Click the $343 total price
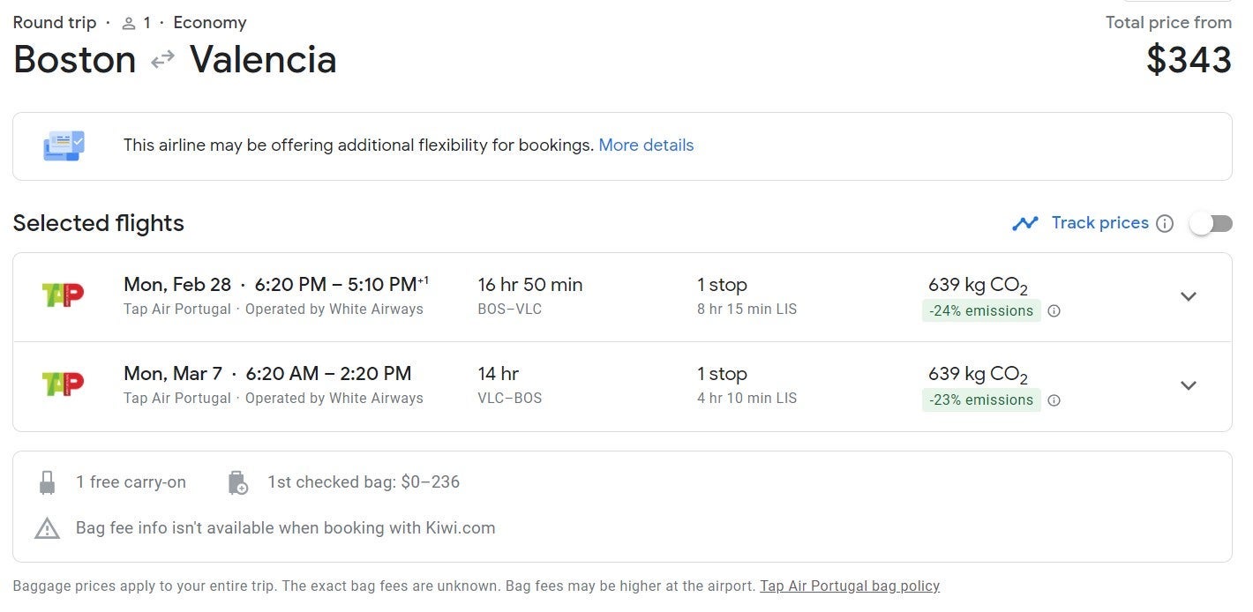 (1189, 60)
